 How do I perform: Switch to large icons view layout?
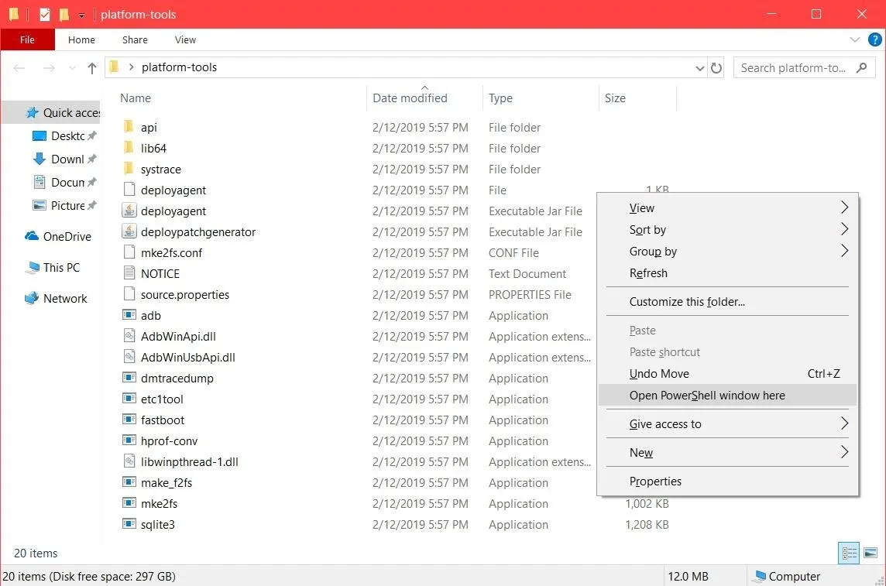[x=871, y=553]
